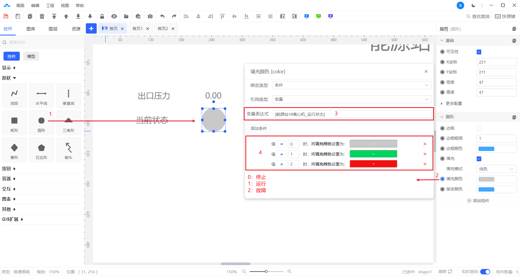Switch to the 首页1 tab
The image size is (520, 276).
138,29
